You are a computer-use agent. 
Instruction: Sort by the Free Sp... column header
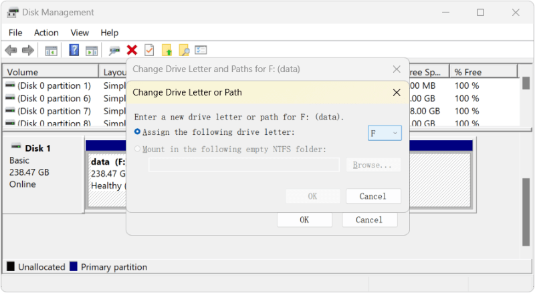click(429, 72)
